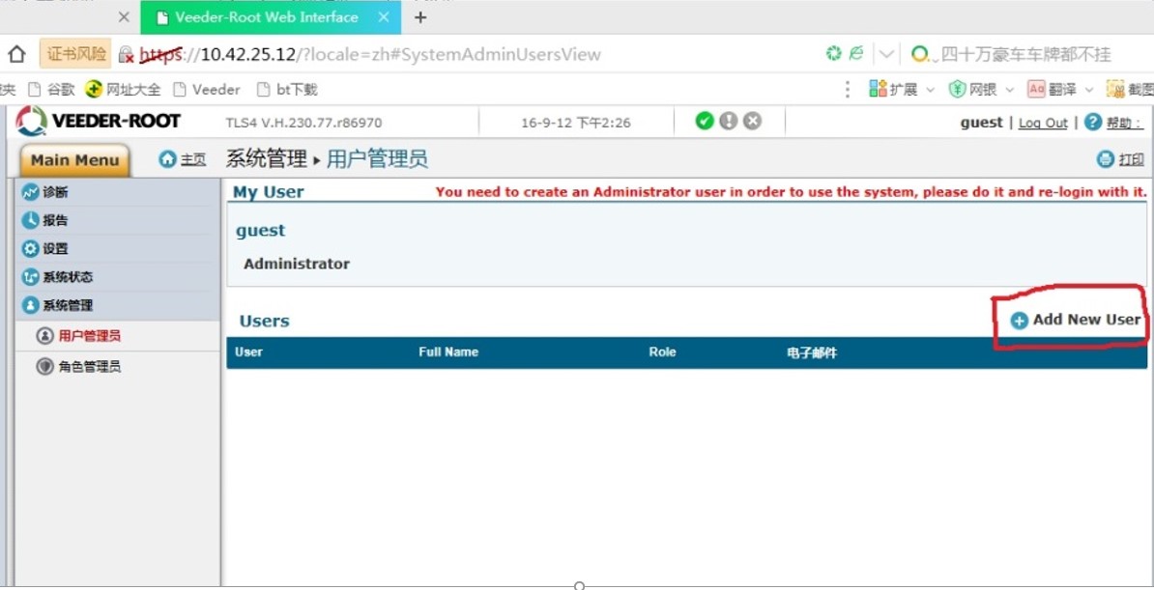Open a new browser tab
1154x590 pixels.
(419, 17)
